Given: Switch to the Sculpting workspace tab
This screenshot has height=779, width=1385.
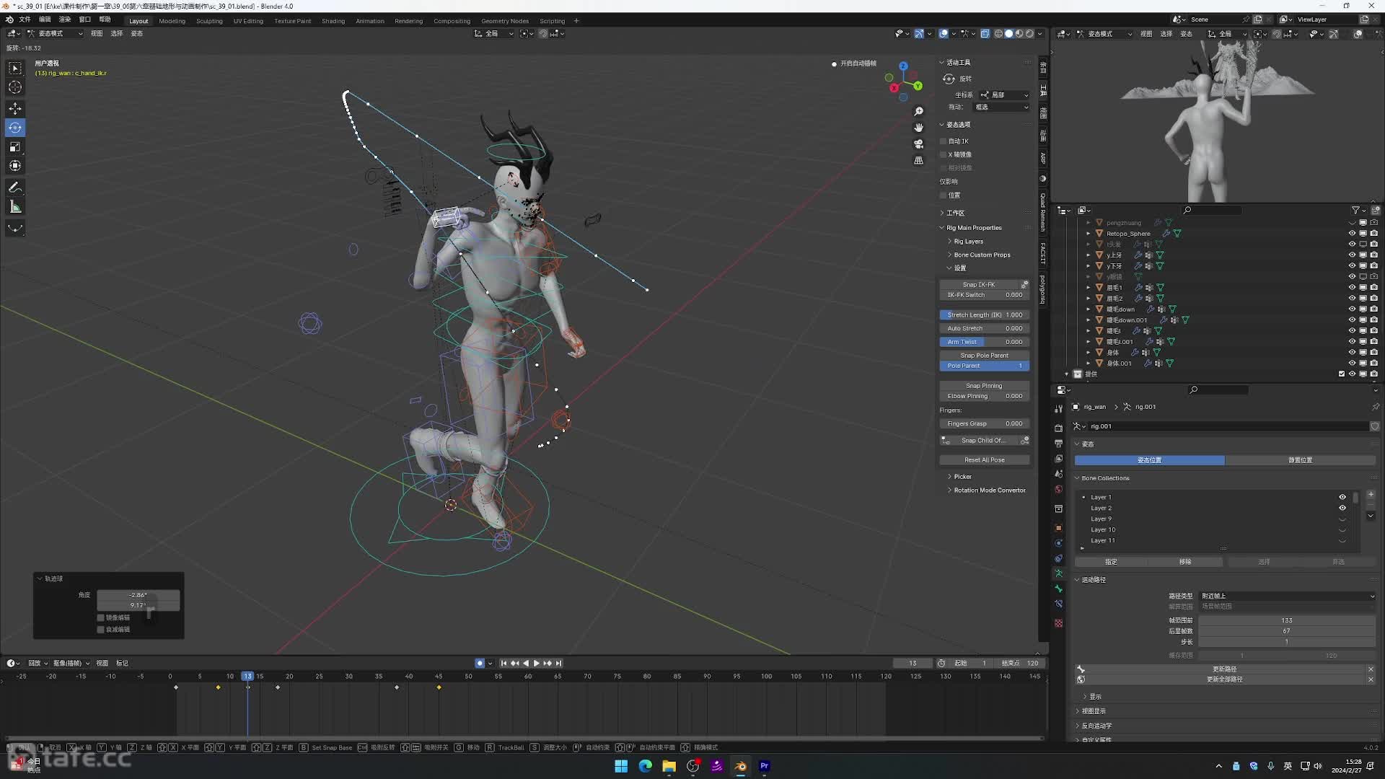Looking at the screenshot, I should click(209, 21).
